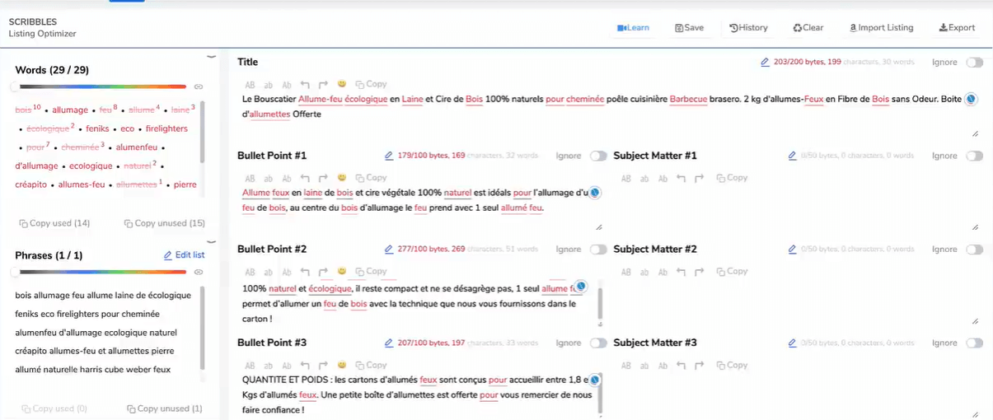
Task: Collapse the Words panel chevron
Action: pos(212,57)
